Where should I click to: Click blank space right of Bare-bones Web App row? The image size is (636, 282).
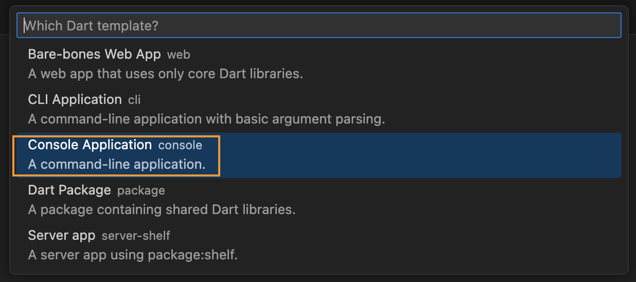pos(412,64)
